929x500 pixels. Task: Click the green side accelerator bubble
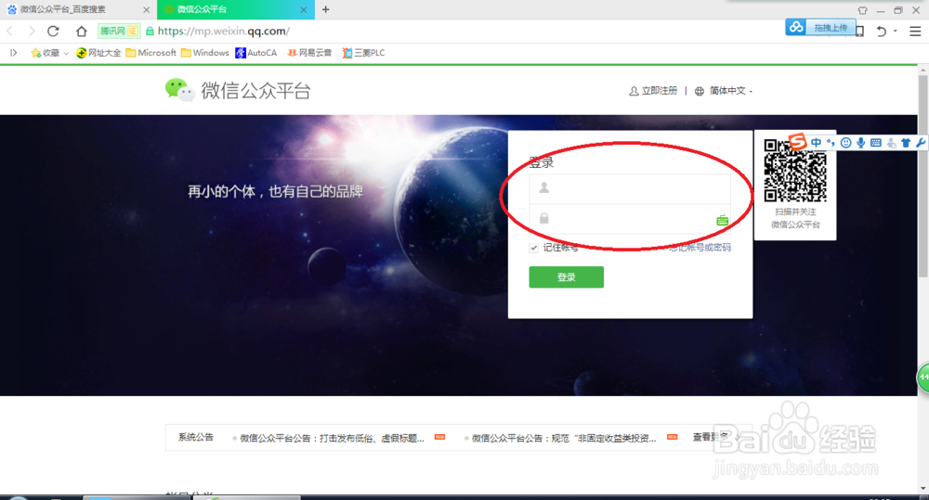pyautogui.click(x=923, y=378)
